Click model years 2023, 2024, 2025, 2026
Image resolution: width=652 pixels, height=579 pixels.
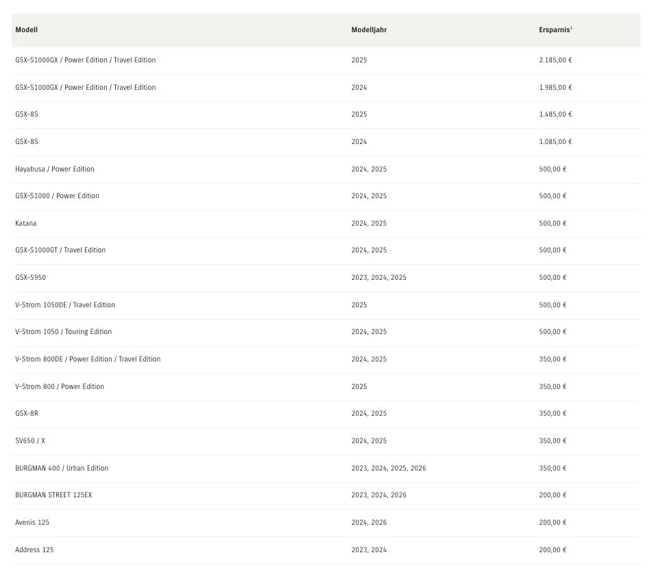pyautogui.click(x=389, y=468)
